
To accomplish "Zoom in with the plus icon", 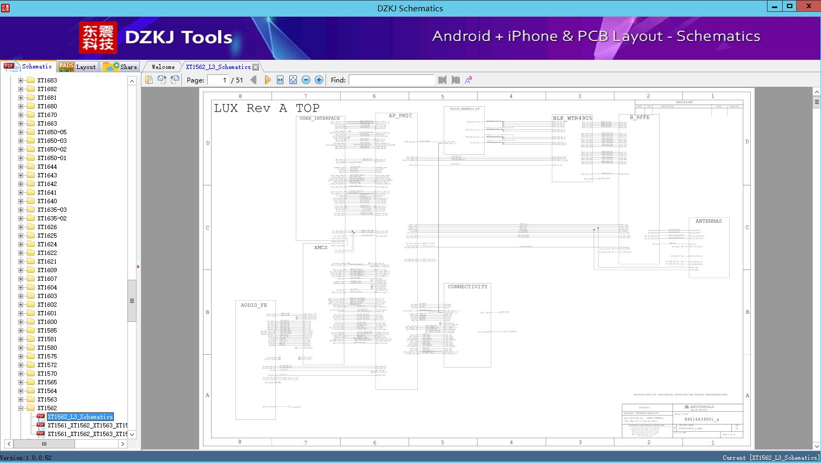I will coord(319,80).
